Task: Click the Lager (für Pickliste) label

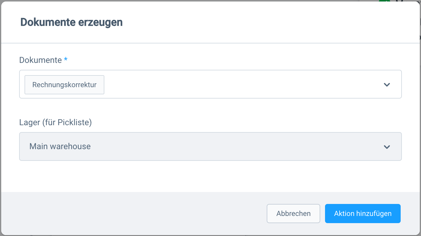Action: click(55, 122)
